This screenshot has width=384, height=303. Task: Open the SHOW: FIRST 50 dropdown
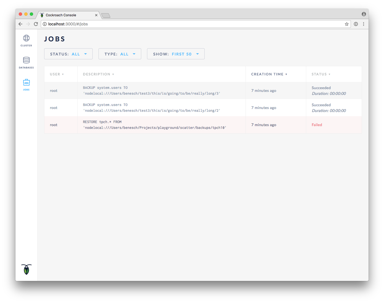(x=176, y=54)
